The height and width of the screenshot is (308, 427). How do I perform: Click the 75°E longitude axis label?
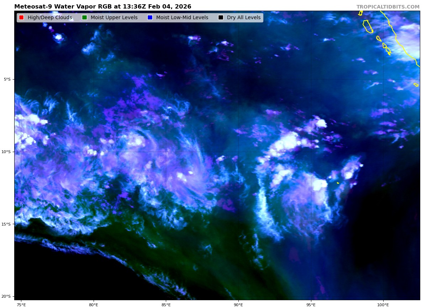21,304
